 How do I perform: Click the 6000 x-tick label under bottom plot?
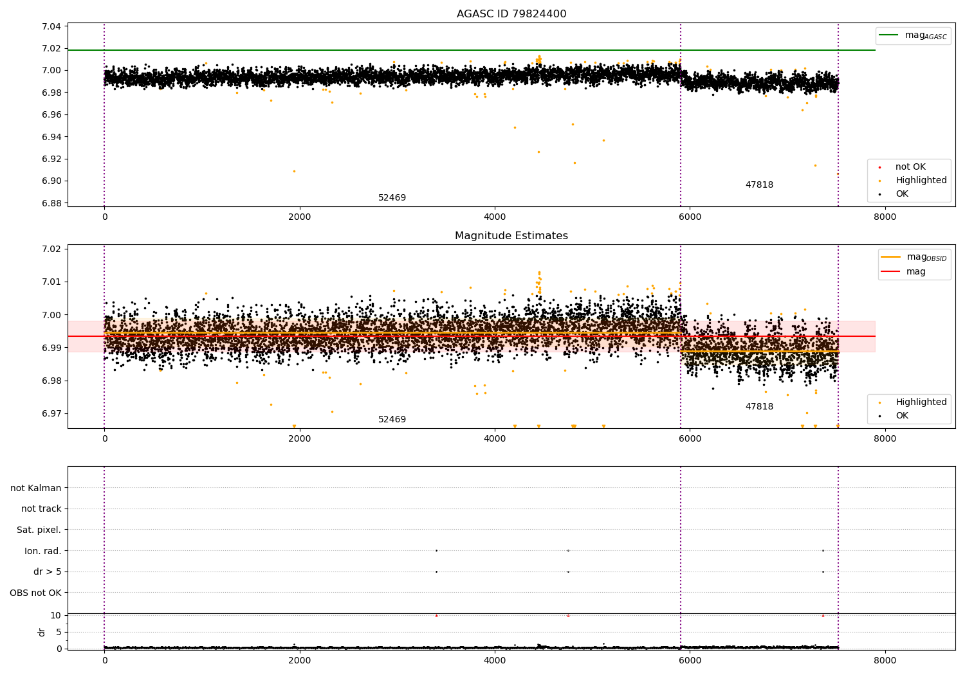(x=690, y=661)
